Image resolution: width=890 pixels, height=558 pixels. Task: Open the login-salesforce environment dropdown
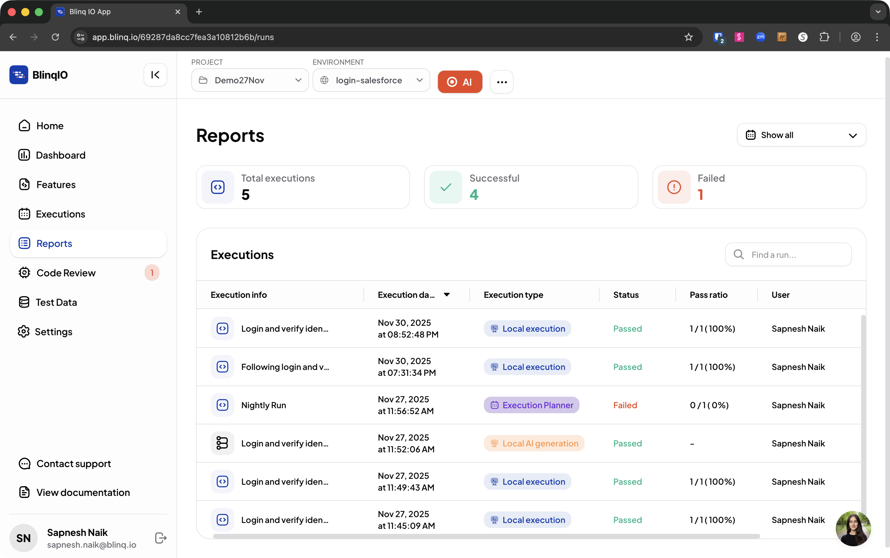click(x=371, y=80)
